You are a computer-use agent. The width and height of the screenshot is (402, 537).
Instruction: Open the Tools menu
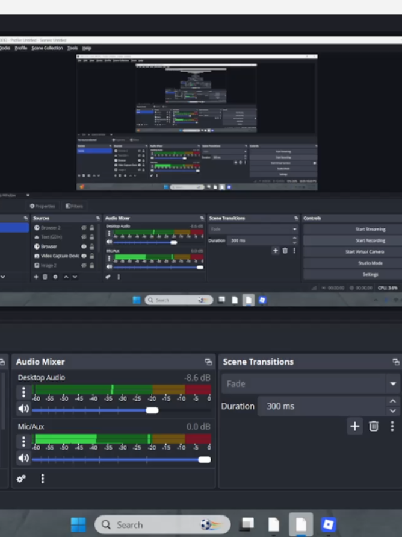point(72,48)
